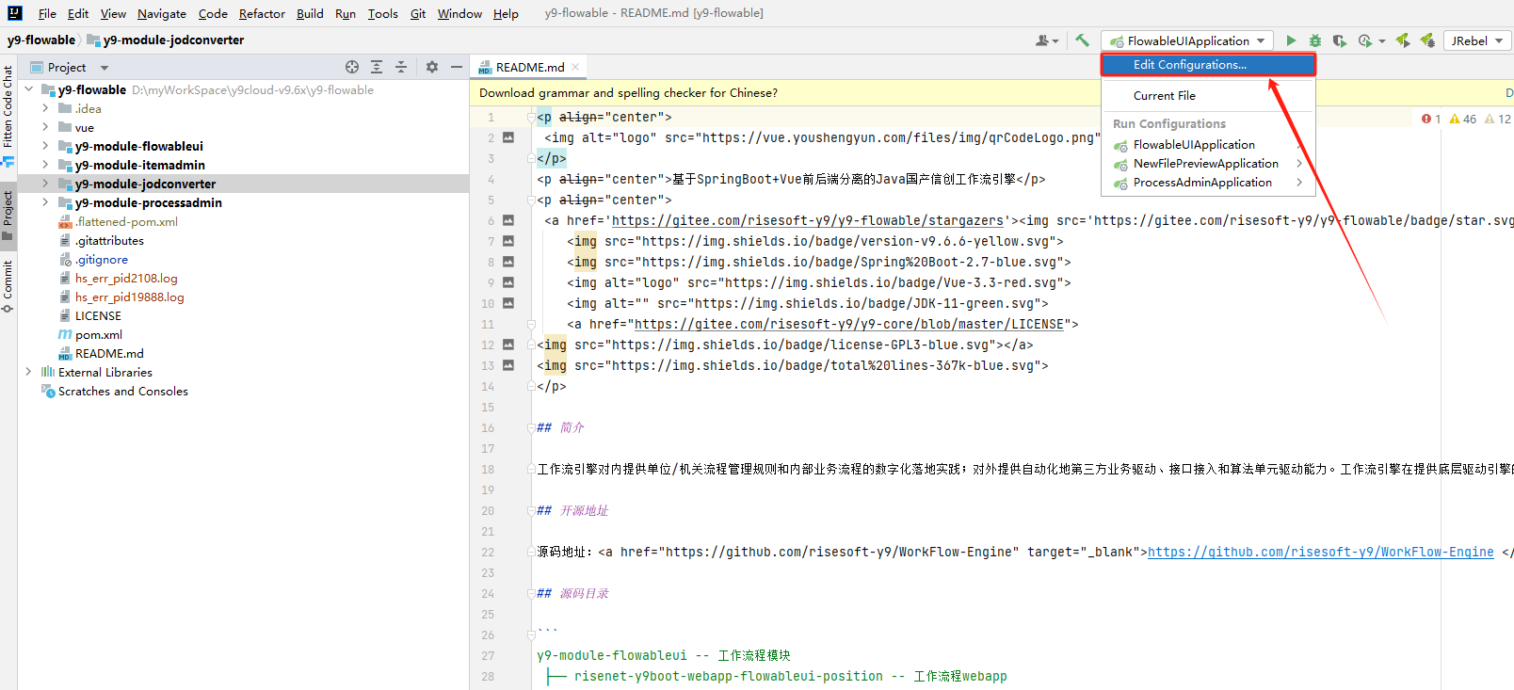
Task: Click the Profiler run clock icon
Action: (1364, 40)
